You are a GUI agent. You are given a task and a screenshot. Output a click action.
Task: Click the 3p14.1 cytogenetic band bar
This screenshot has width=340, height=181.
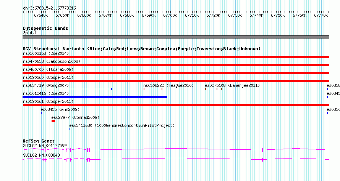(x=176, y=37)
